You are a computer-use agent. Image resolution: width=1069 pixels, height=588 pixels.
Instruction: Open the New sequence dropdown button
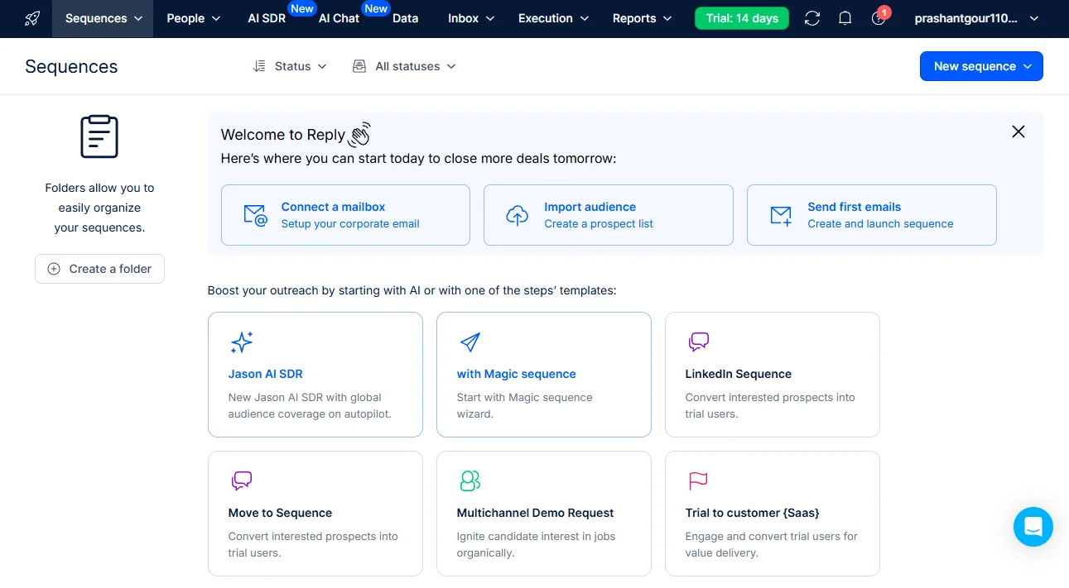981,66
